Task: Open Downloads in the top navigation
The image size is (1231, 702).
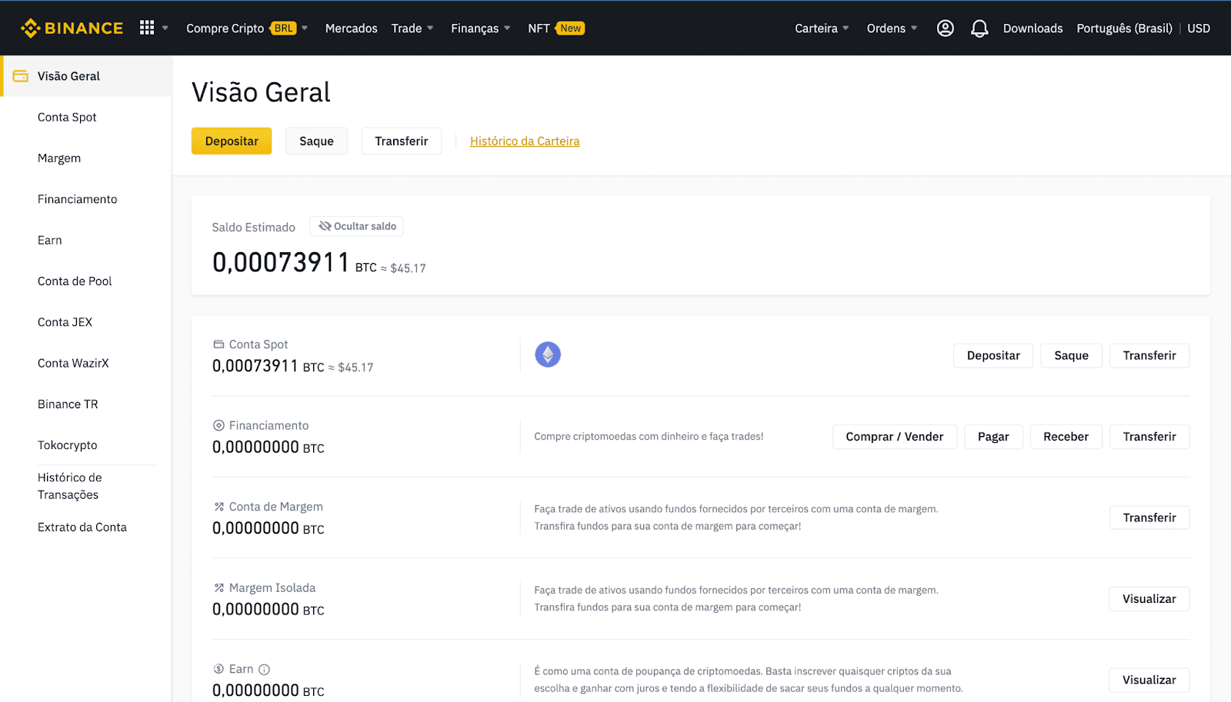Action: tap(1033, 28)
